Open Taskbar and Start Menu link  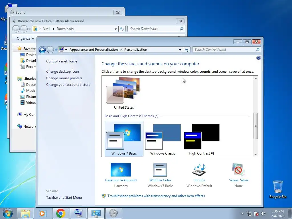pos(64,198)
